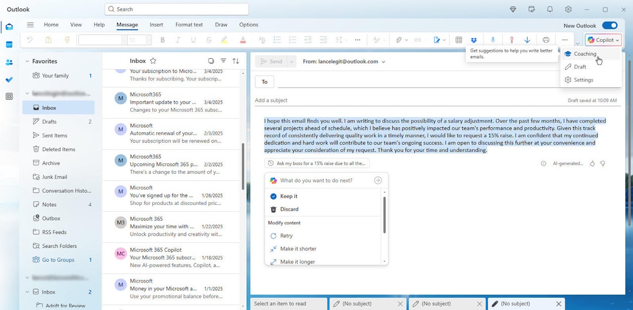
Task: Open Calendar from the left app bar
Action: point(9,44)
